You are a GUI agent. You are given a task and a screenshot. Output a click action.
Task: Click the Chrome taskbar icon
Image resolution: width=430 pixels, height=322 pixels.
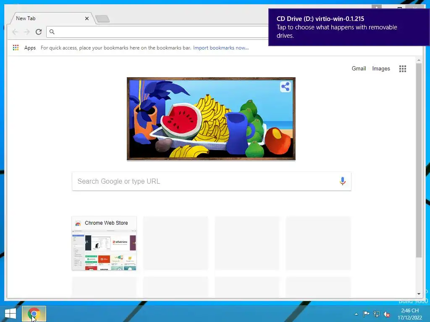pyautogui.click(x=34, y=314)
